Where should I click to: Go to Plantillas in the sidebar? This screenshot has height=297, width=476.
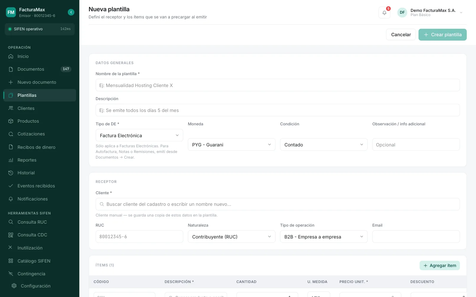coord(40,95)
